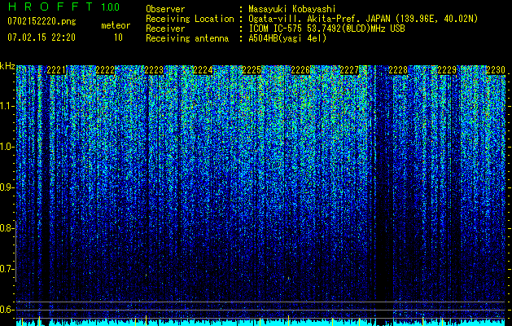This screenshot has height=326, width=512.
Task: Click the 2230 time marker
Action: 496,70
